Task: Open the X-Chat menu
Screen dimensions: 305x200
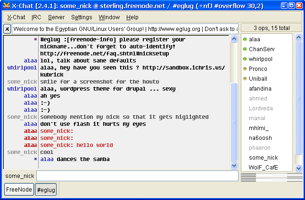Action: pyautogui.click(x=16, y=17)
